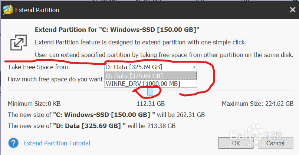Click the Minimum Size:0 KB label
299x155 pixels.
point(34,104)
